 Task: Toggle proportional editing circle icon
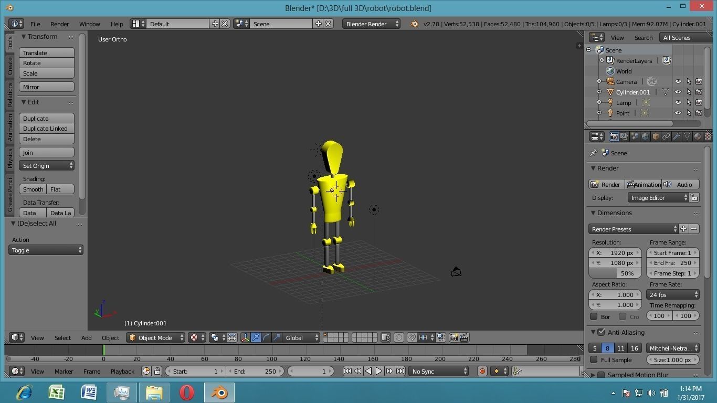pyautogui.click(x=399, y=338)
